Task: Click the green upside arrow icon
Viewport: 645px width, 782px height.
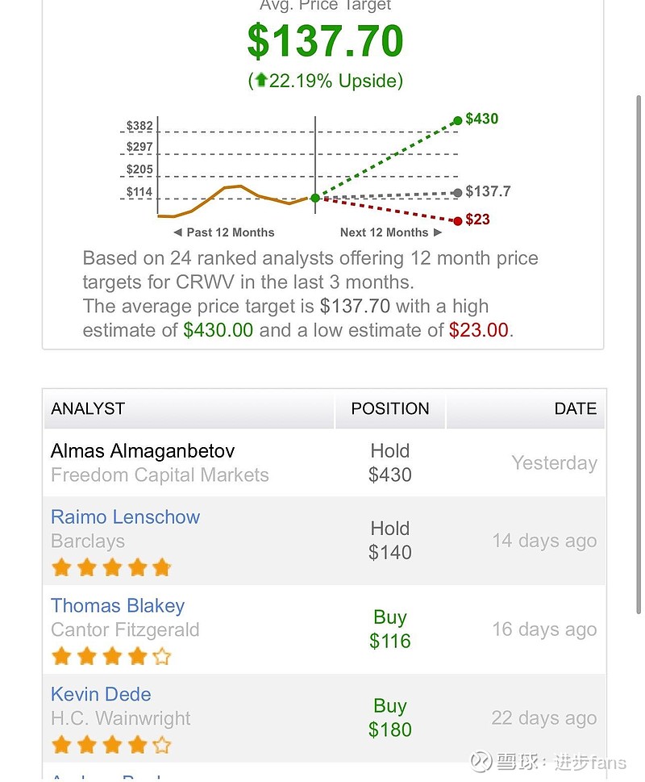Action: point(260,81)
